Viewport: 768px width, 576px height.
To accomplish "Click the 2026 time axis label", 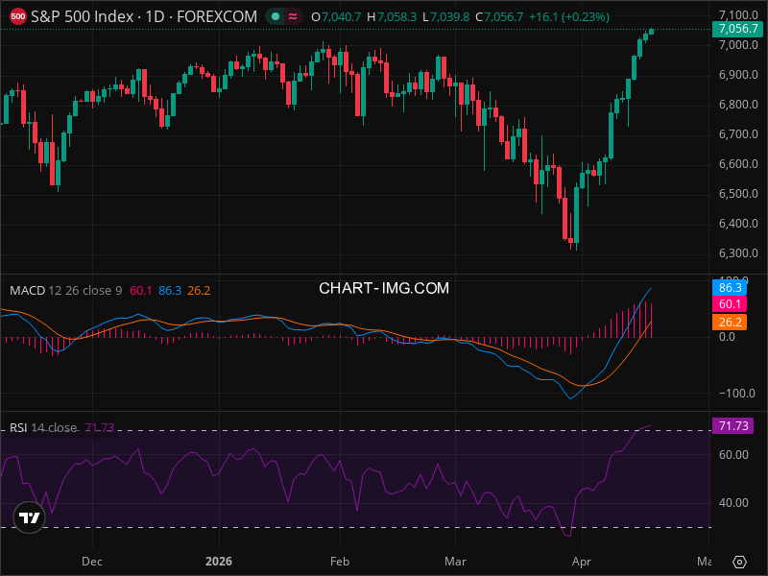I will [x=219, y=562].
